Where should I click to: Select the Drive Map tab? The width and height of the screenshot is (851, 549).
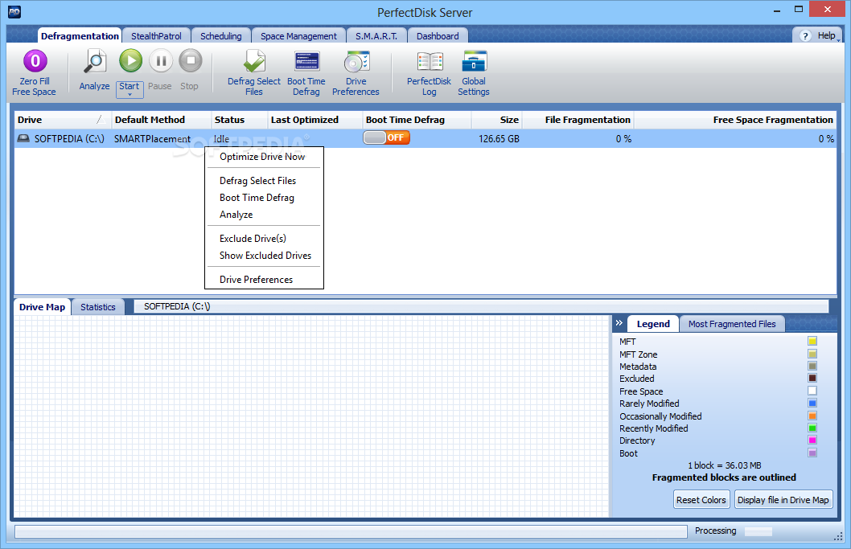tap(43, 307)
